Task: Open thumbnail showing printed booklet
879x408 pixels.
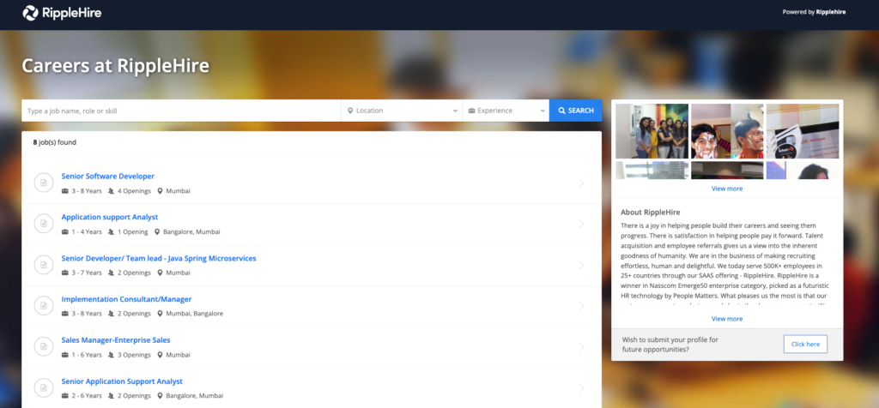Action: click(803, 131)
